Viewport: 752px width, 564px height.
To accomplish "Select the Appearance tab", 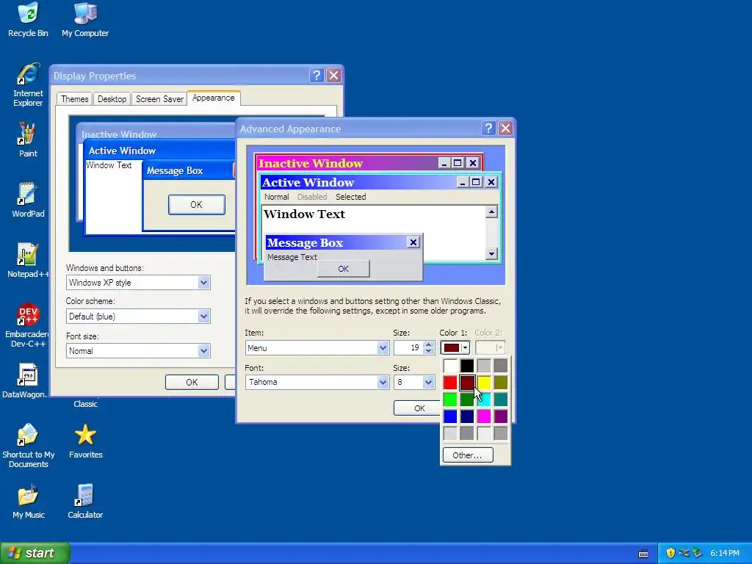I will 214,98.
